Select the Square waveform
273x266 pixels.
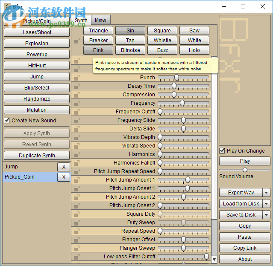[x=162, y=31]
